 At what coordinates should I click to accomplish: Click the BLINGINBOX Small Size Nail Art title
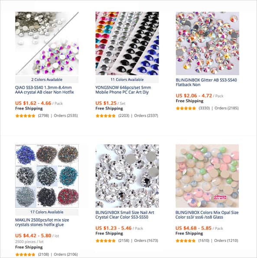[125, 215]
